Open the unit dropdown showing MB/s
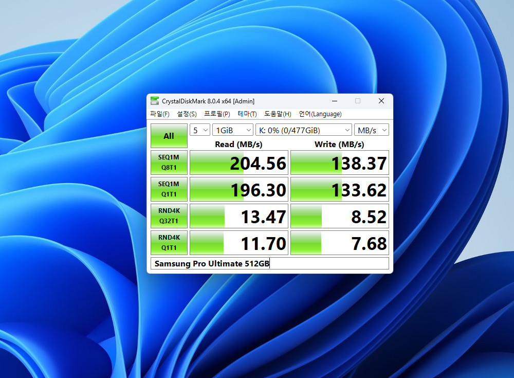This screenshot has width=514, height=378. tap(372, 130)
